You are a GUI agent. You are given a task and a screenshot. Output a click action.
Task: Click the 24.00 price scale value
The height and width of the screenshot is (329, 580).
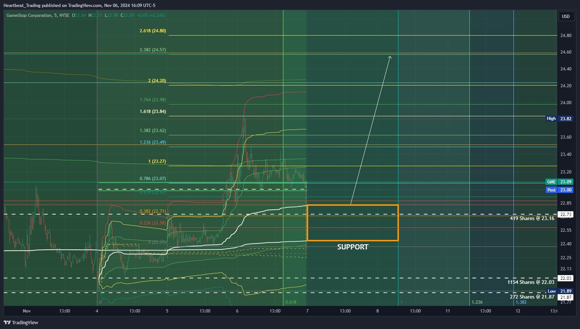566,103
